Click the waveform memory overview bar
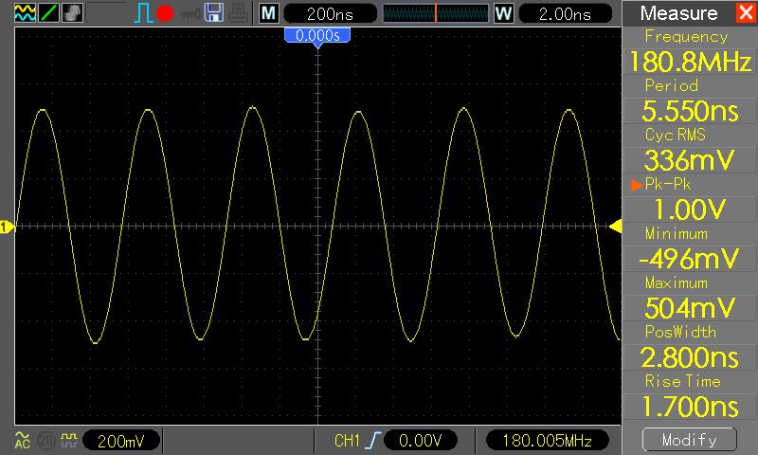The width and height of the screenshot is (758, 455). pyautogui.click(x=436, y=13)
